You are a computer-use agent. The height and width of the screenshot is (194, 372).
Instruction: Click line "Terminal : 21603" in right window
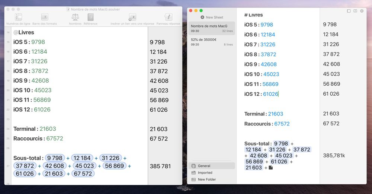click(264, 114)
